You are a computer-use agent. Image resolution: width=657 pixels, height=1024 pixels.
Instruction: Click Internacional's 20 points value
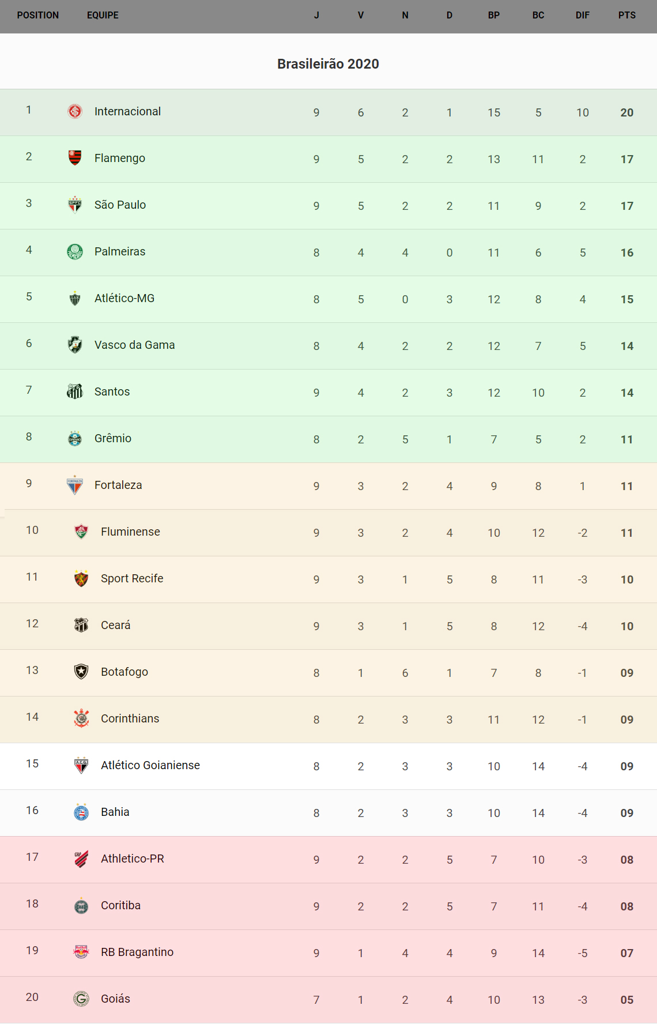click(x=626, y=112)
